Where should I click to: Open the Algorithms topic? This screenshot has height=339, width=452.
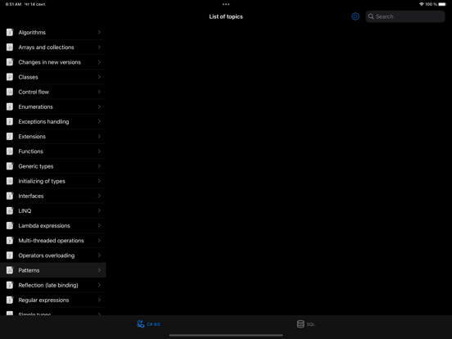pyautogui.click(x=53, y=32)
